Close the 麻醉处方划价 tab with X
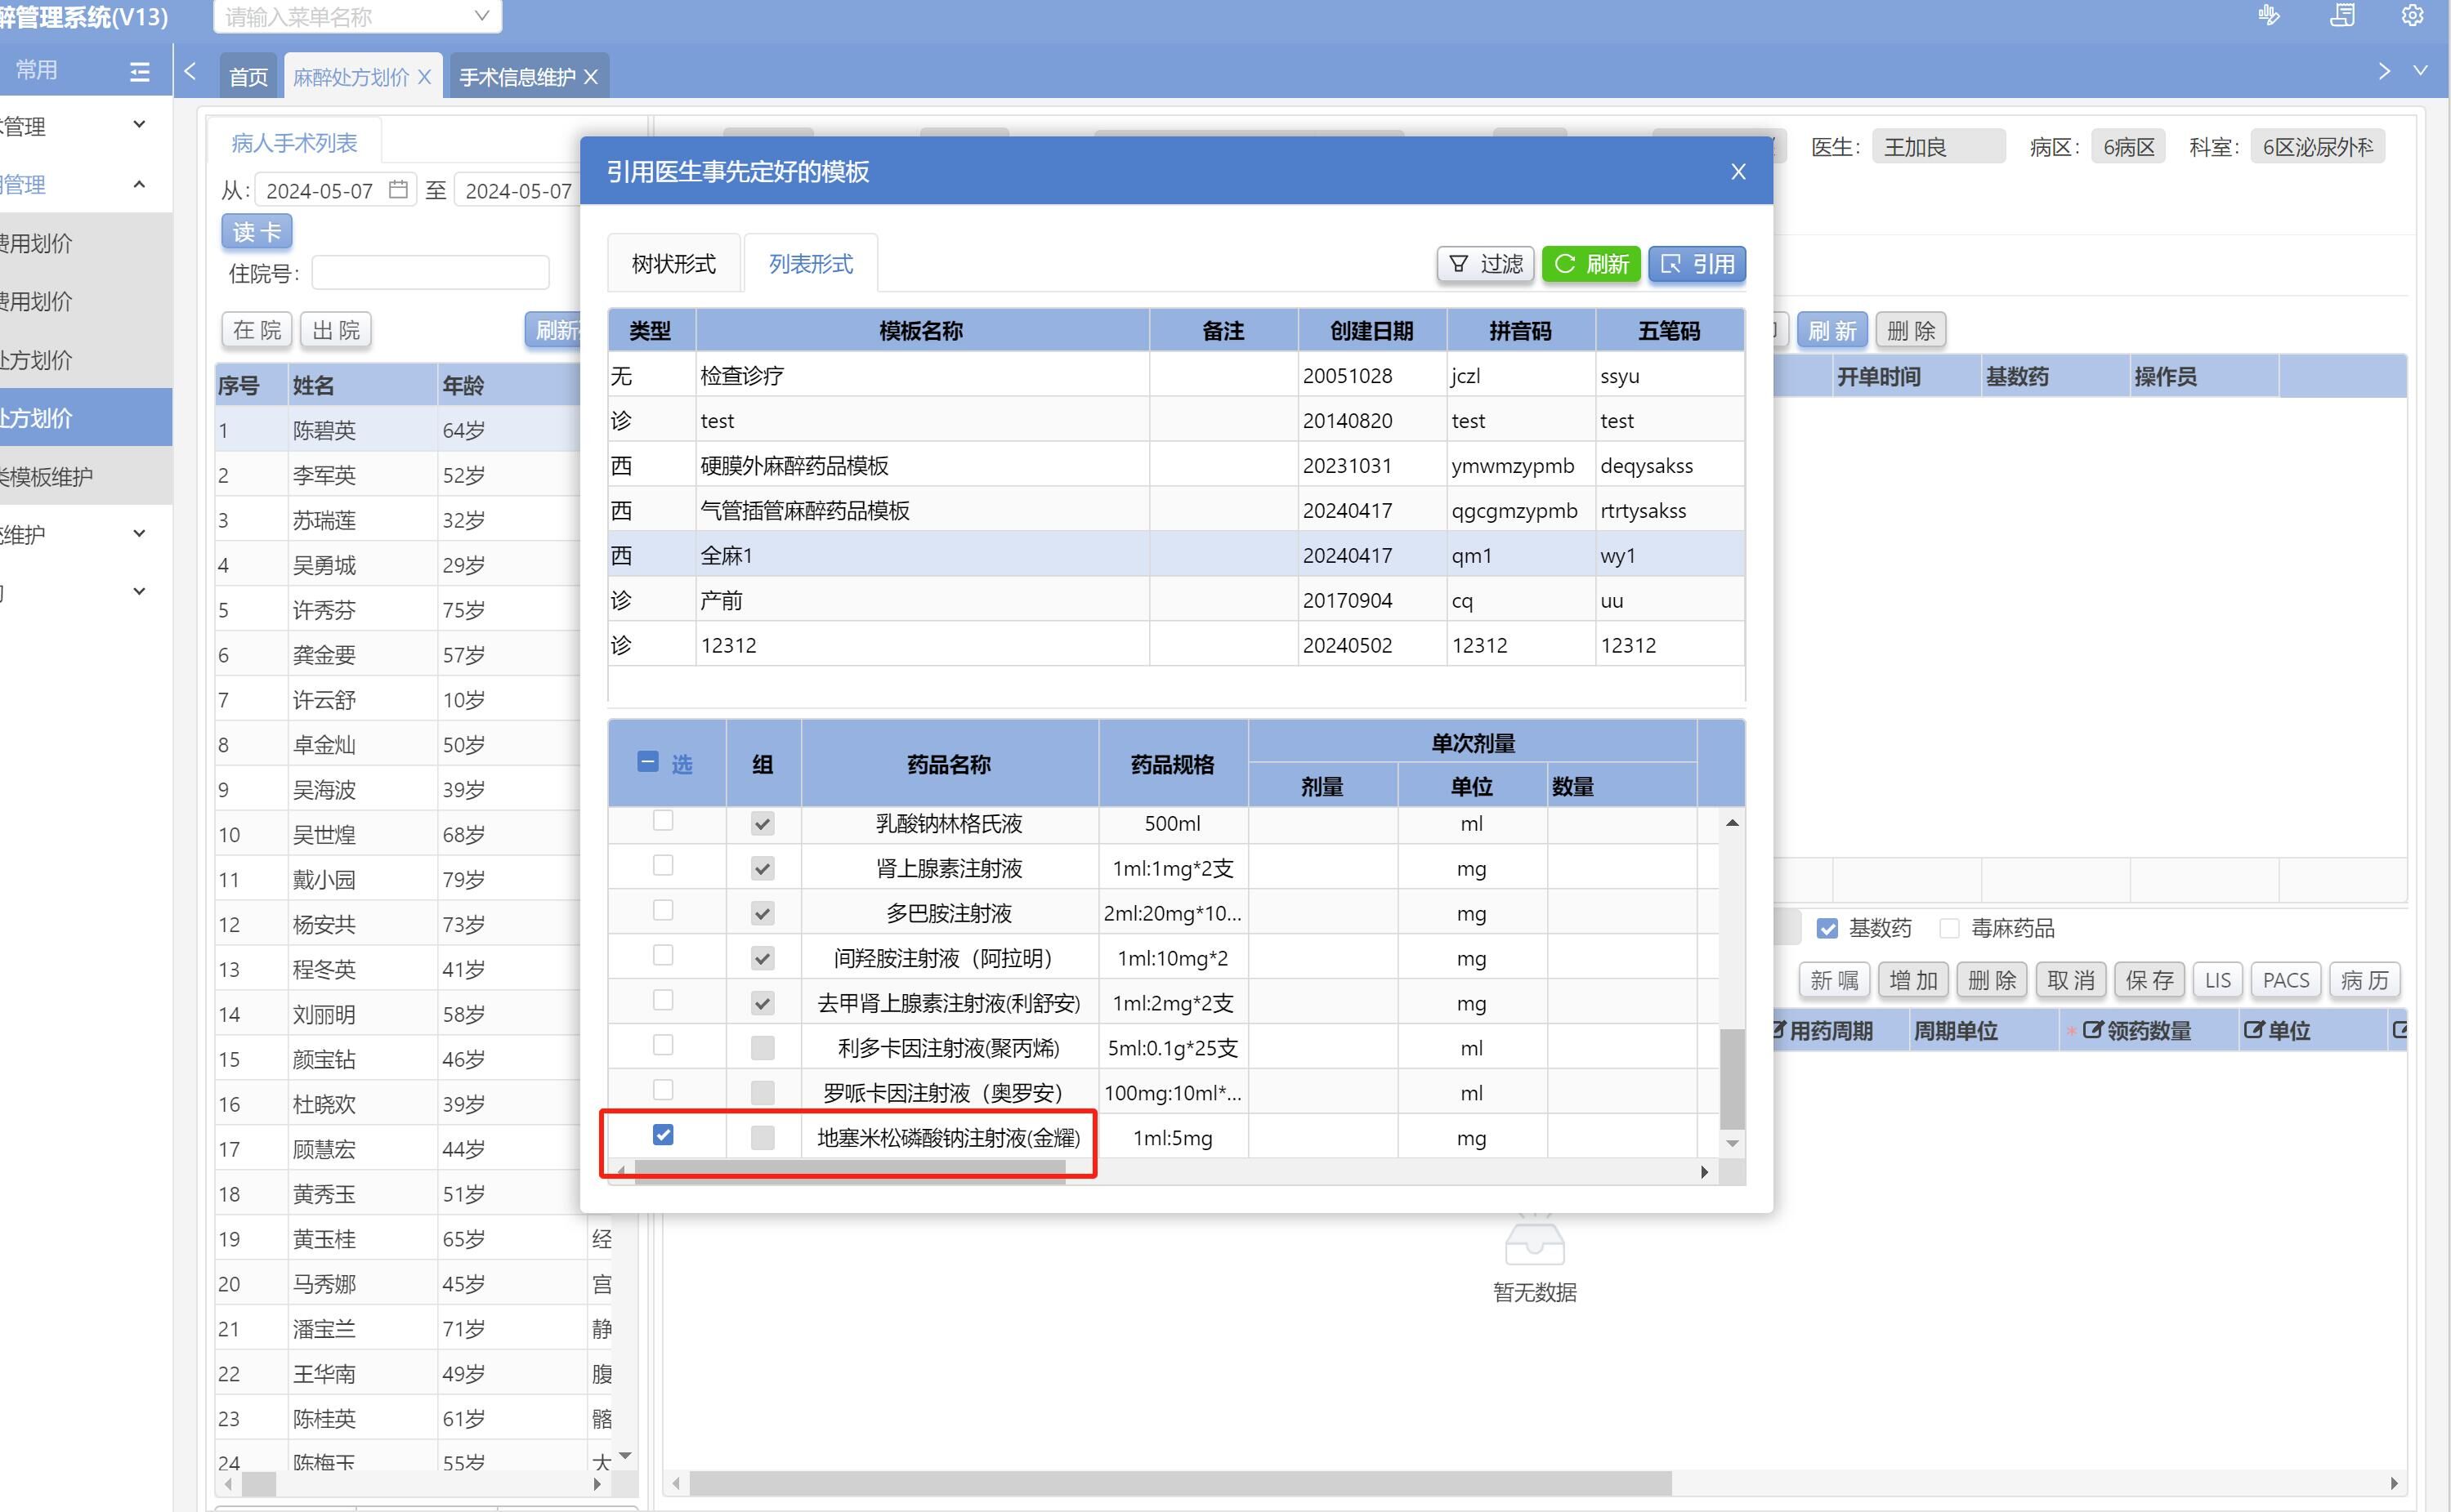The width and height of the screenshot is (2451, 1512). pyautogui.click(x=425, y=77)
